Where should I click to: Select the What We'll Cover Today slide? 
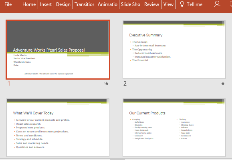pyautogui.click(x=58, y=128)
